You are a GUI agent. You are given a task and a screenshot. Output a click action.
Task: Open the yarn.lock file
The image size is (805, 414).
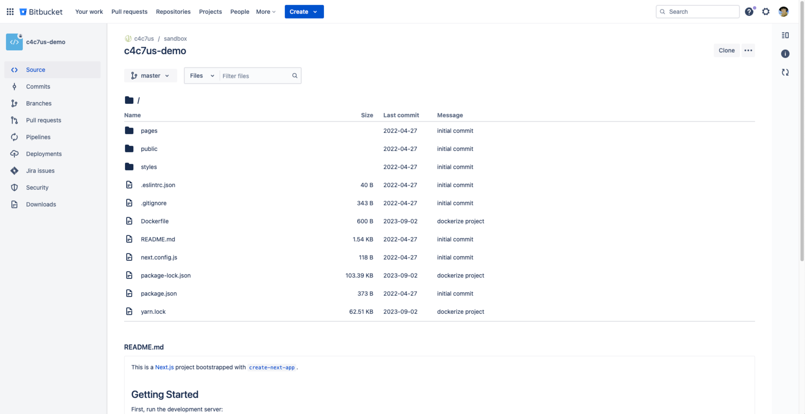point(153,311)
